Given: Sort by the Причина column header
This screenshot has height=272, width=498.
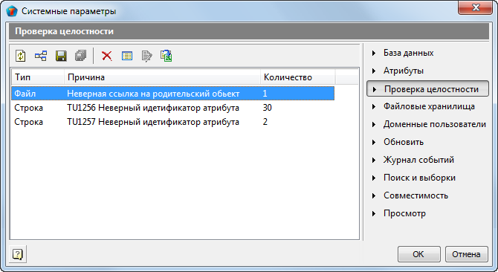Looking at the screenshot, I should (x=162, y=77).
